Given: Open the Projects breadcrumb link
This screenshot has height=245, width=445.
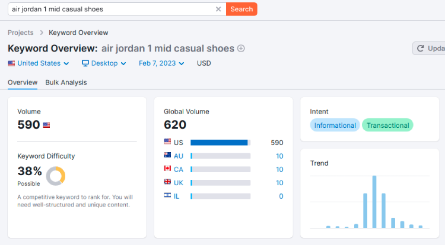Looking at the screenshot, I should pos(20,33).
